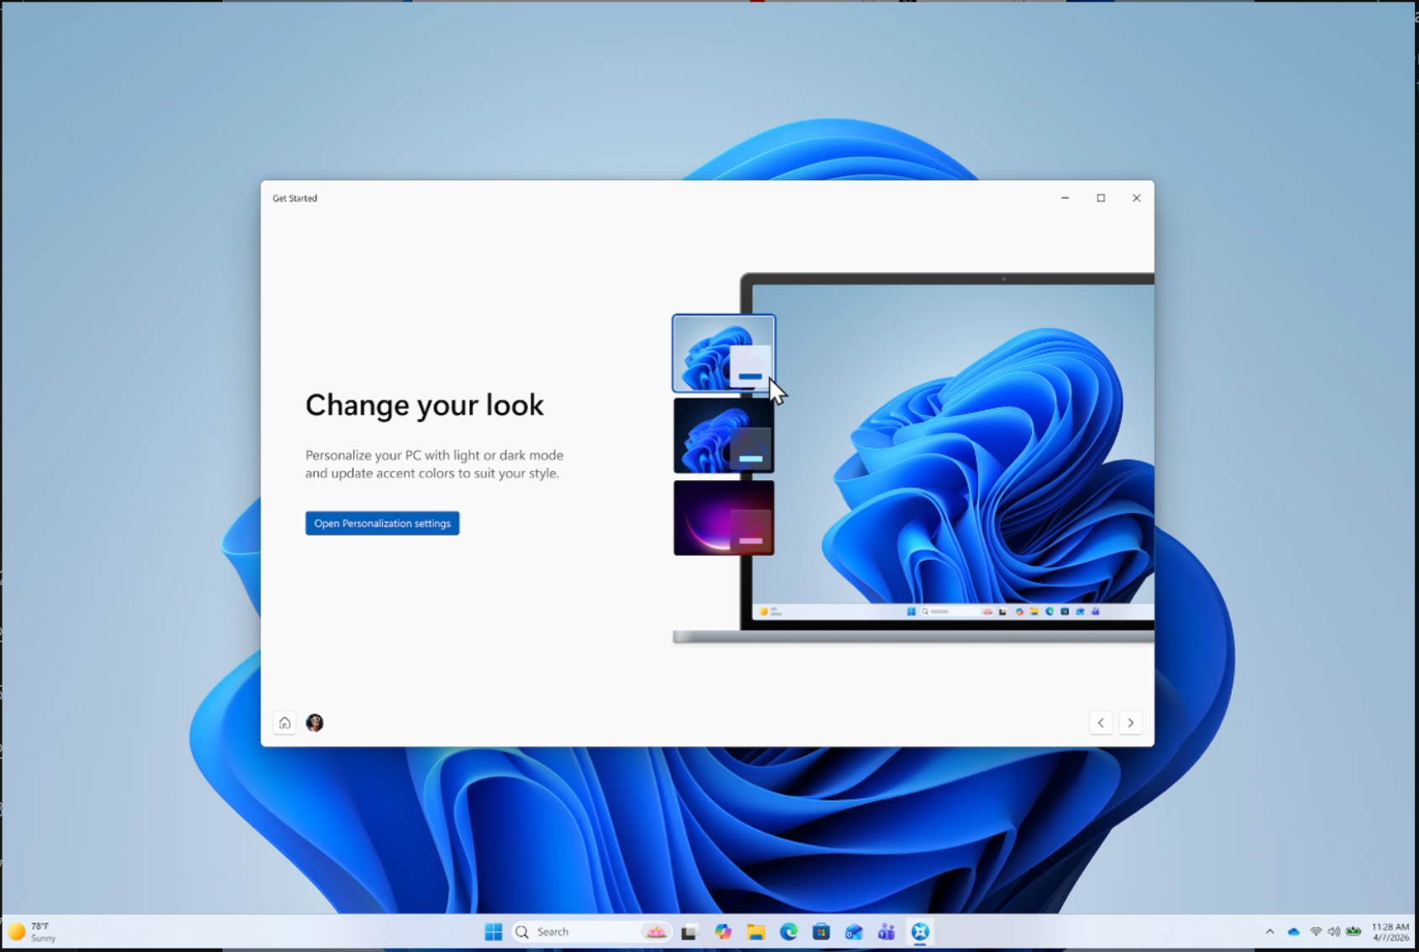Open the user account avatar
The width and height of the screenshot is (1419, 952).
[x=315, y=723]
